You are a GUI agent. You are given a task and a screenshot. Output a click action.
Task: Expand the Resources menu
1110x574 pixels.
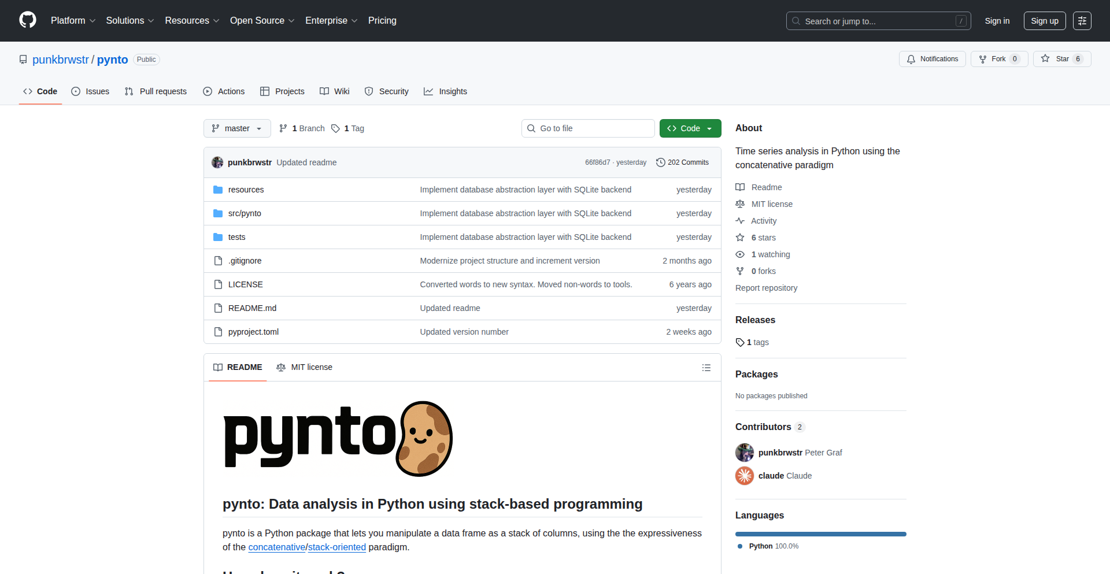point(192,20)
